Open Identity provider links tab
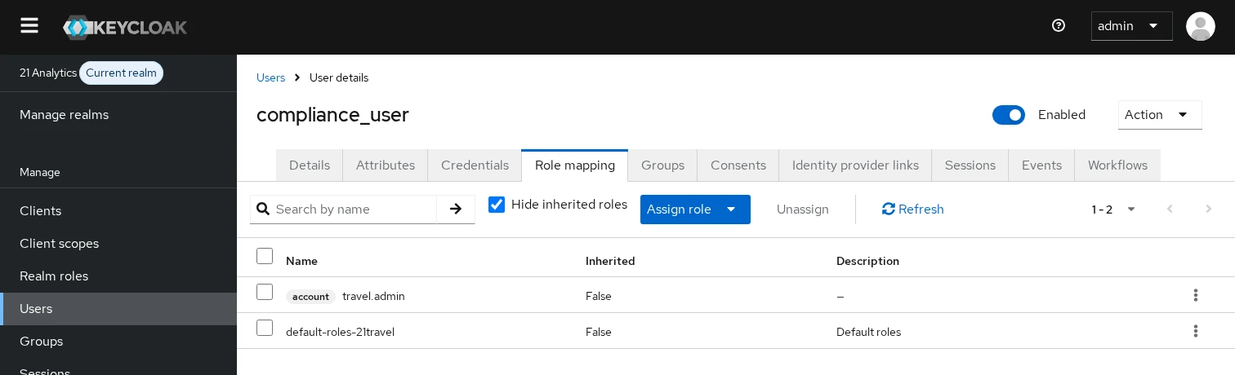 855,165
